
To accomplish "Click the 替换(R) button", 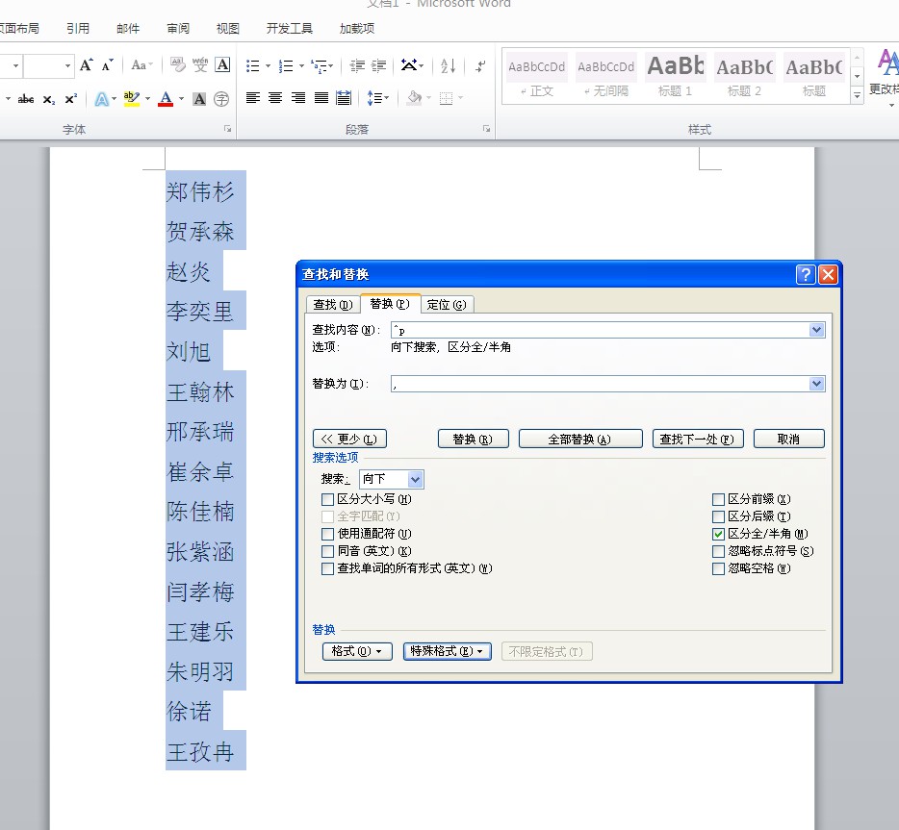I will pyautogui.click(x=473, y=439).
